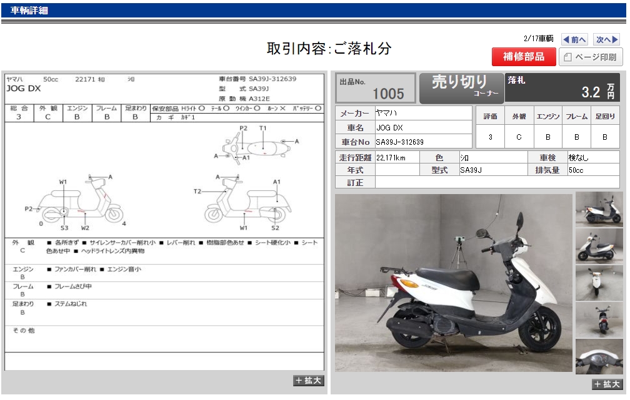630x400 pixels.
Task: Select the fifth thumbnail showing the speedometer
Action: [x=599, y=357]
